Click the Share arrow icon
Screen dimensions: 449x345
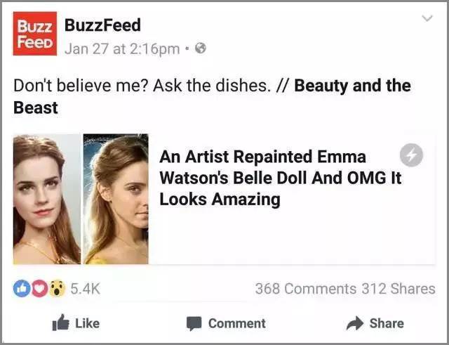click(355, 323)
